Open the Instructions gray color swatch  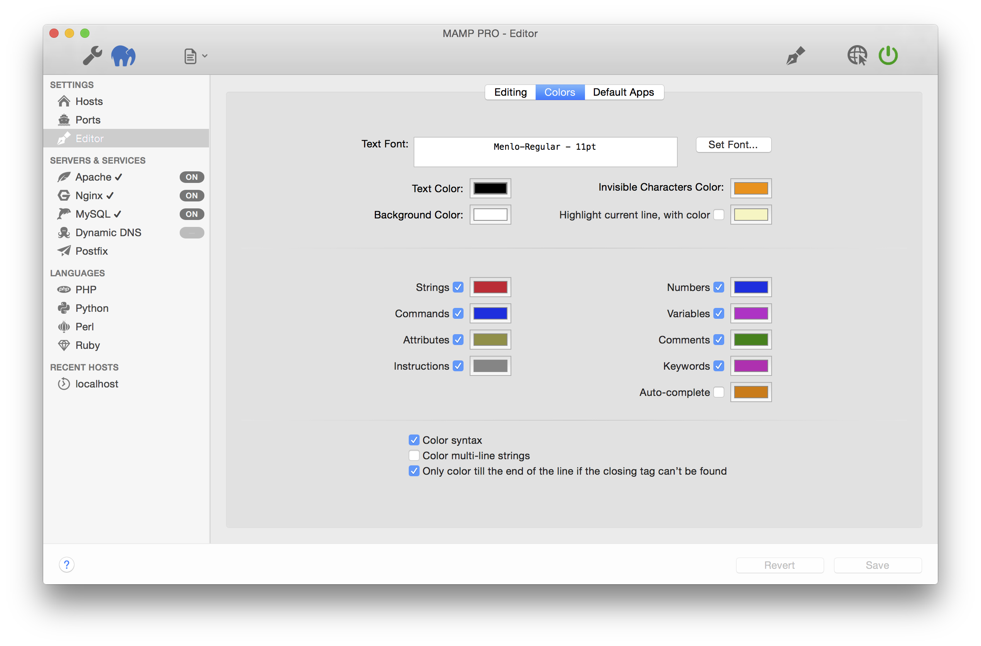[x=490, y=366]
